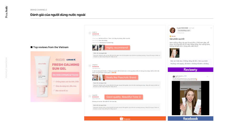The image size is (228, 127).
Task: Click the orange Shopee footer bar
Action: (x=125, y=119)
